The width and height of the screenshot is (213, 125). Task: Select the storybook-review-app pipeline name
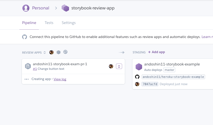pyautogui.click(x=93, y=8)
